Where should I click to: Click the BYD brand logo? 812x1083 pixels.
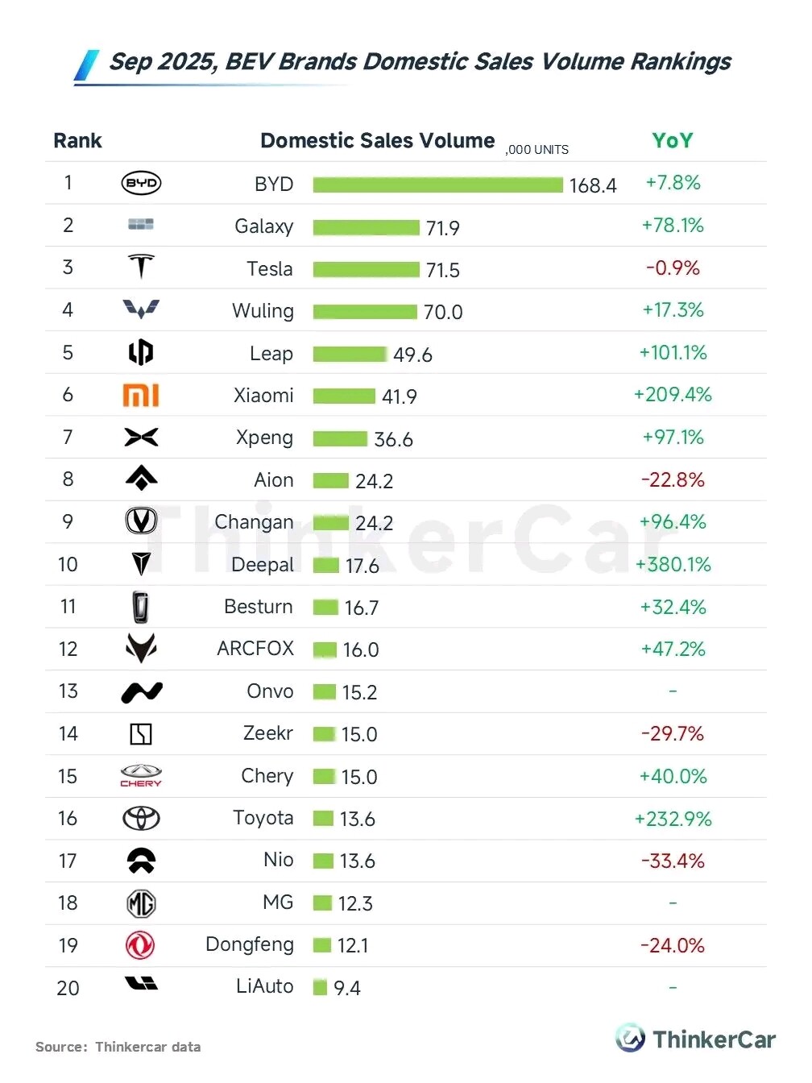[x=141, y=184]
